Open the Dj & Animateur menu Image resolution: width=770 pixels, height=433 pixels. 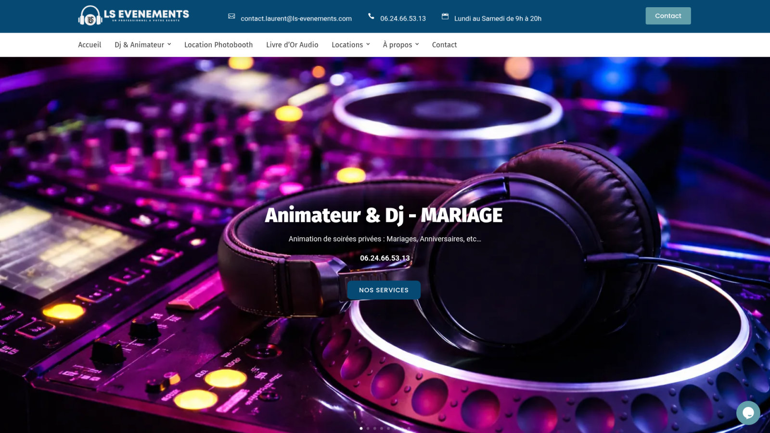139,45
